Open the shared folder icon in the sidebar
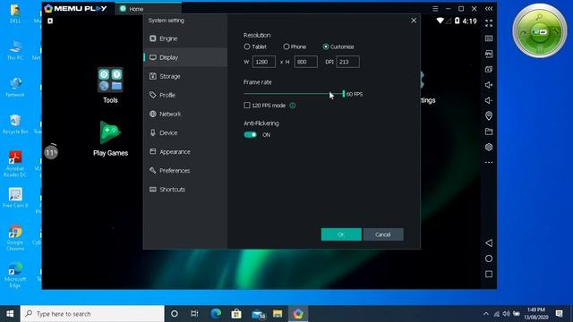Image resolution: width=573 pixels, height=322 pixels. click(x=489, y=131)
